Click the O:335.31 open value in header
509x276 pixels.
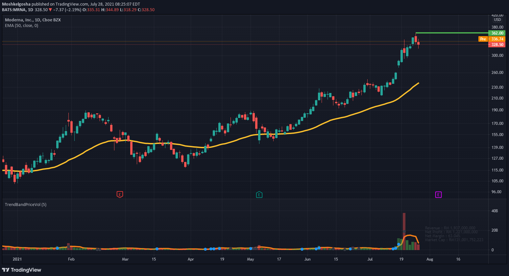(91, 10)
